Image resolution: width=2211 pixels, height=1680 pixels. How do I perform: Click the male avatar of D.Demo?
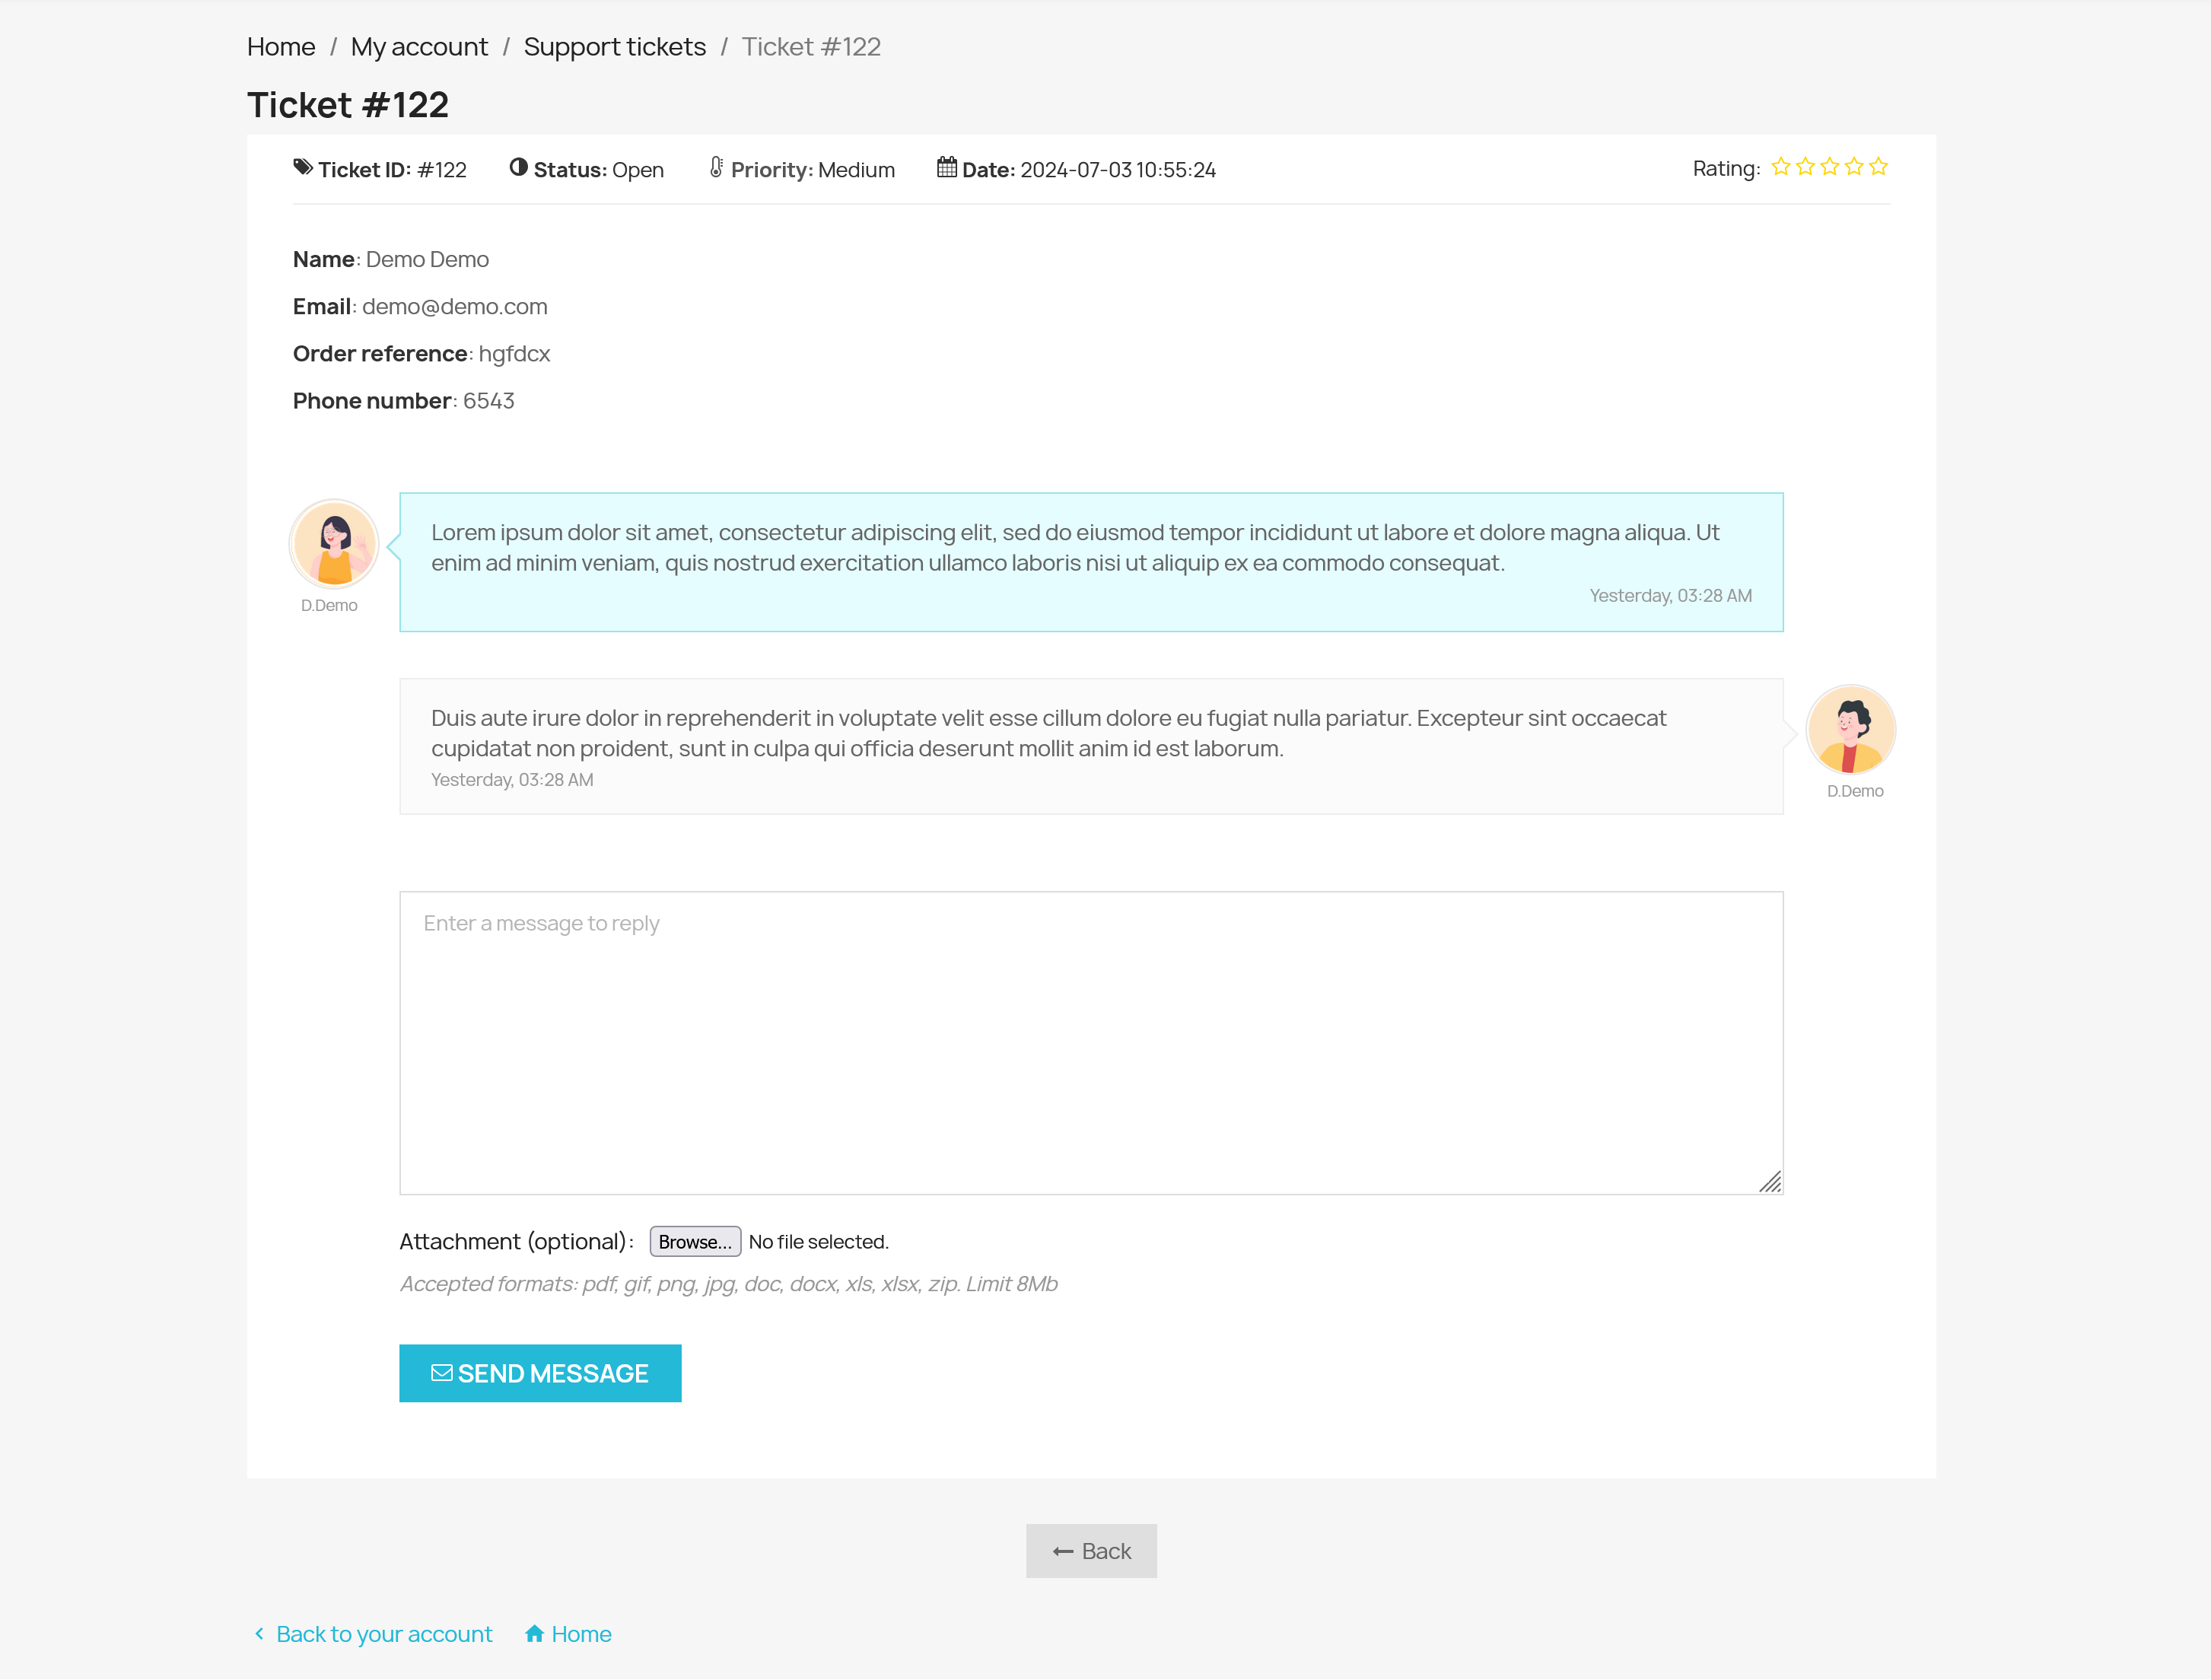[x=1851, y=730]
